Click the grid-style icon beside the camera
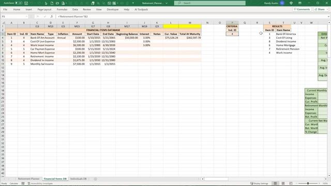The image size is (331, 186). click(x=114, y=3)
